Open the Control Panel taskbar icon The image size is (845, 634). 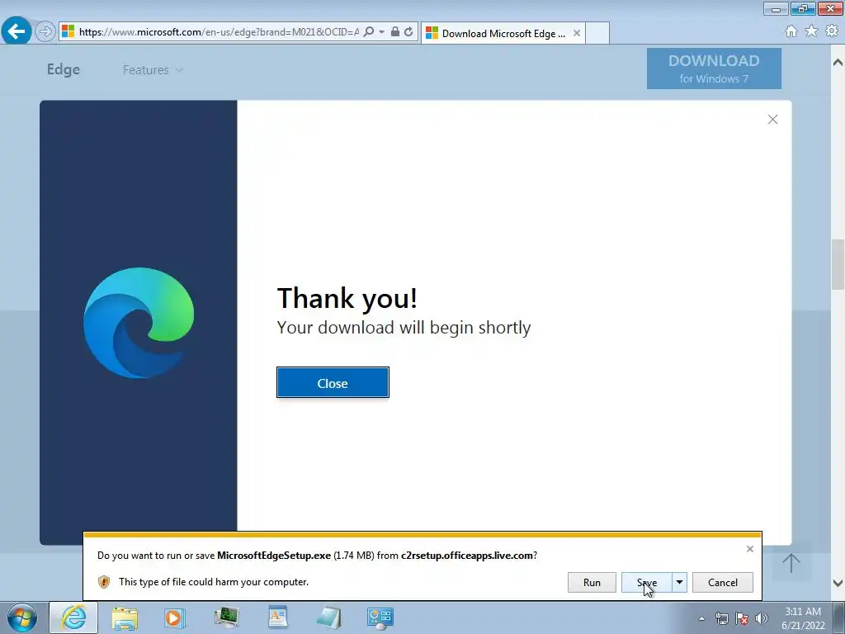click(x=380, y=617)
